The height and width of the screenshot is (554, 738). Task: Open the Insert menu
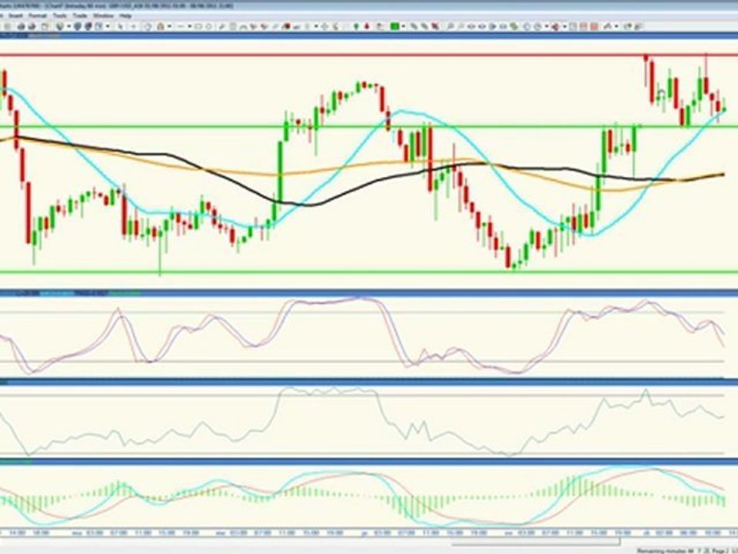15,15
